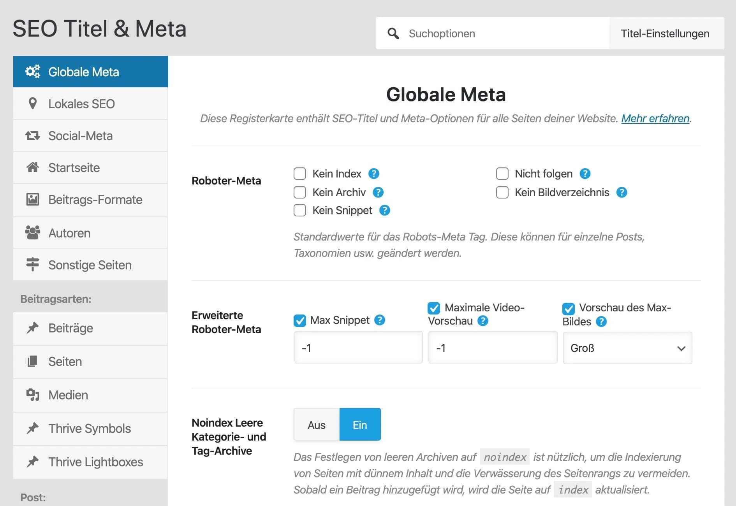Click the Thrive Symbols pin icon
This screenshot has width=736, height=506.
(x=33, y=428)
